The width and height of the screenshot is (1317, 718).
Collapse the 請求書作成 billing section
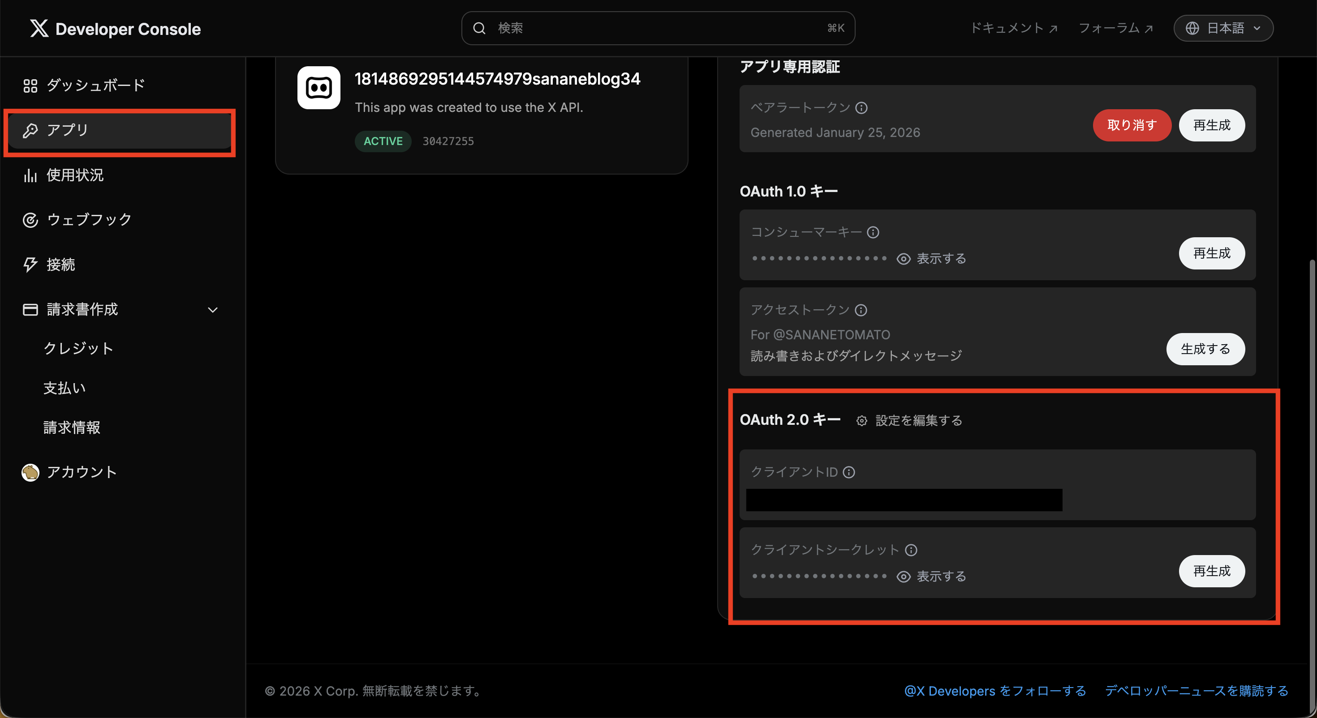[213, 310]
